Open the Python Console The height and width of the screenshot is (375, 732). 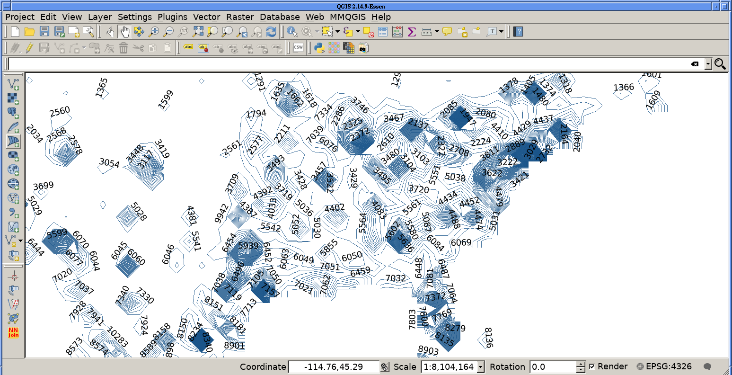click(x=319, y=47)
